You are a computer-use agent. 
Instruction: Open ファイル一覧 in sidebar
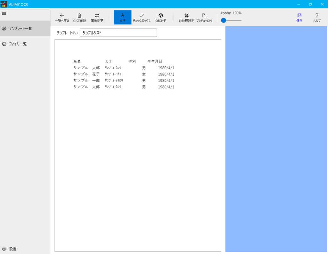25,44
